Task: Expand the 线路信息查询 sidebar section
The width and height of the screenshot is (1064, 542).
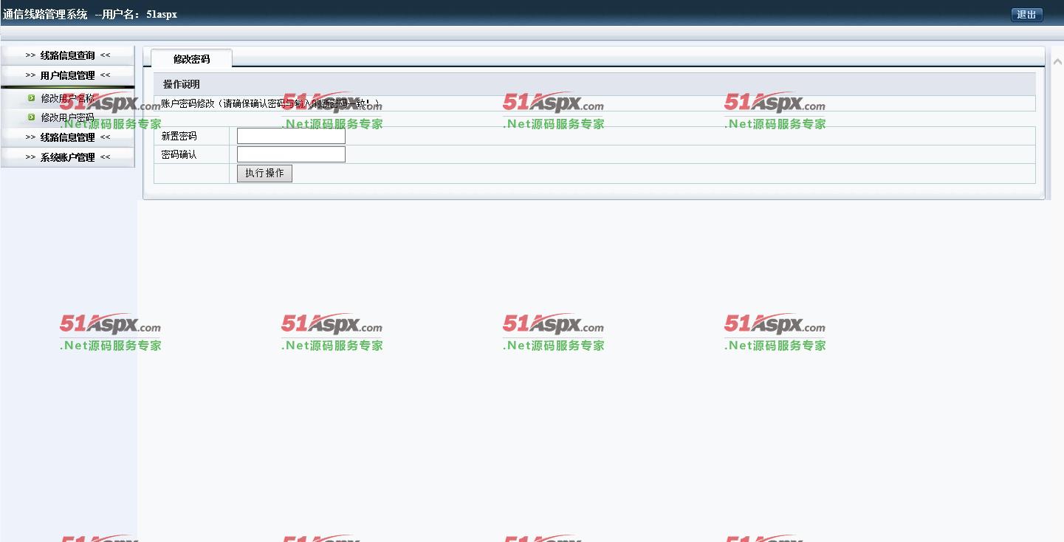Action: (67, 55)
